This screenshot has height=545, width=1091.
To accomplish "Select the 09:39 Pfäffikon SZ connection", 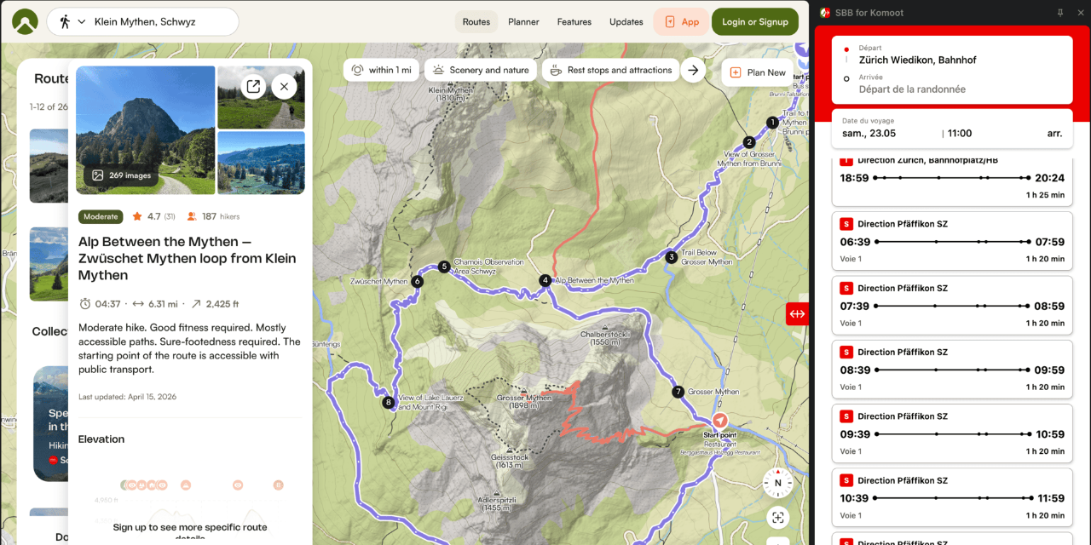I will click(952, 433).
